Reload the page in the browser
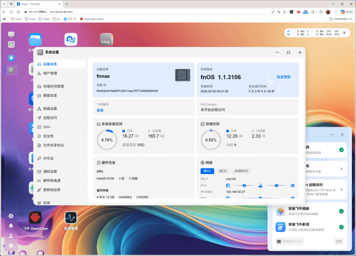 12,12
